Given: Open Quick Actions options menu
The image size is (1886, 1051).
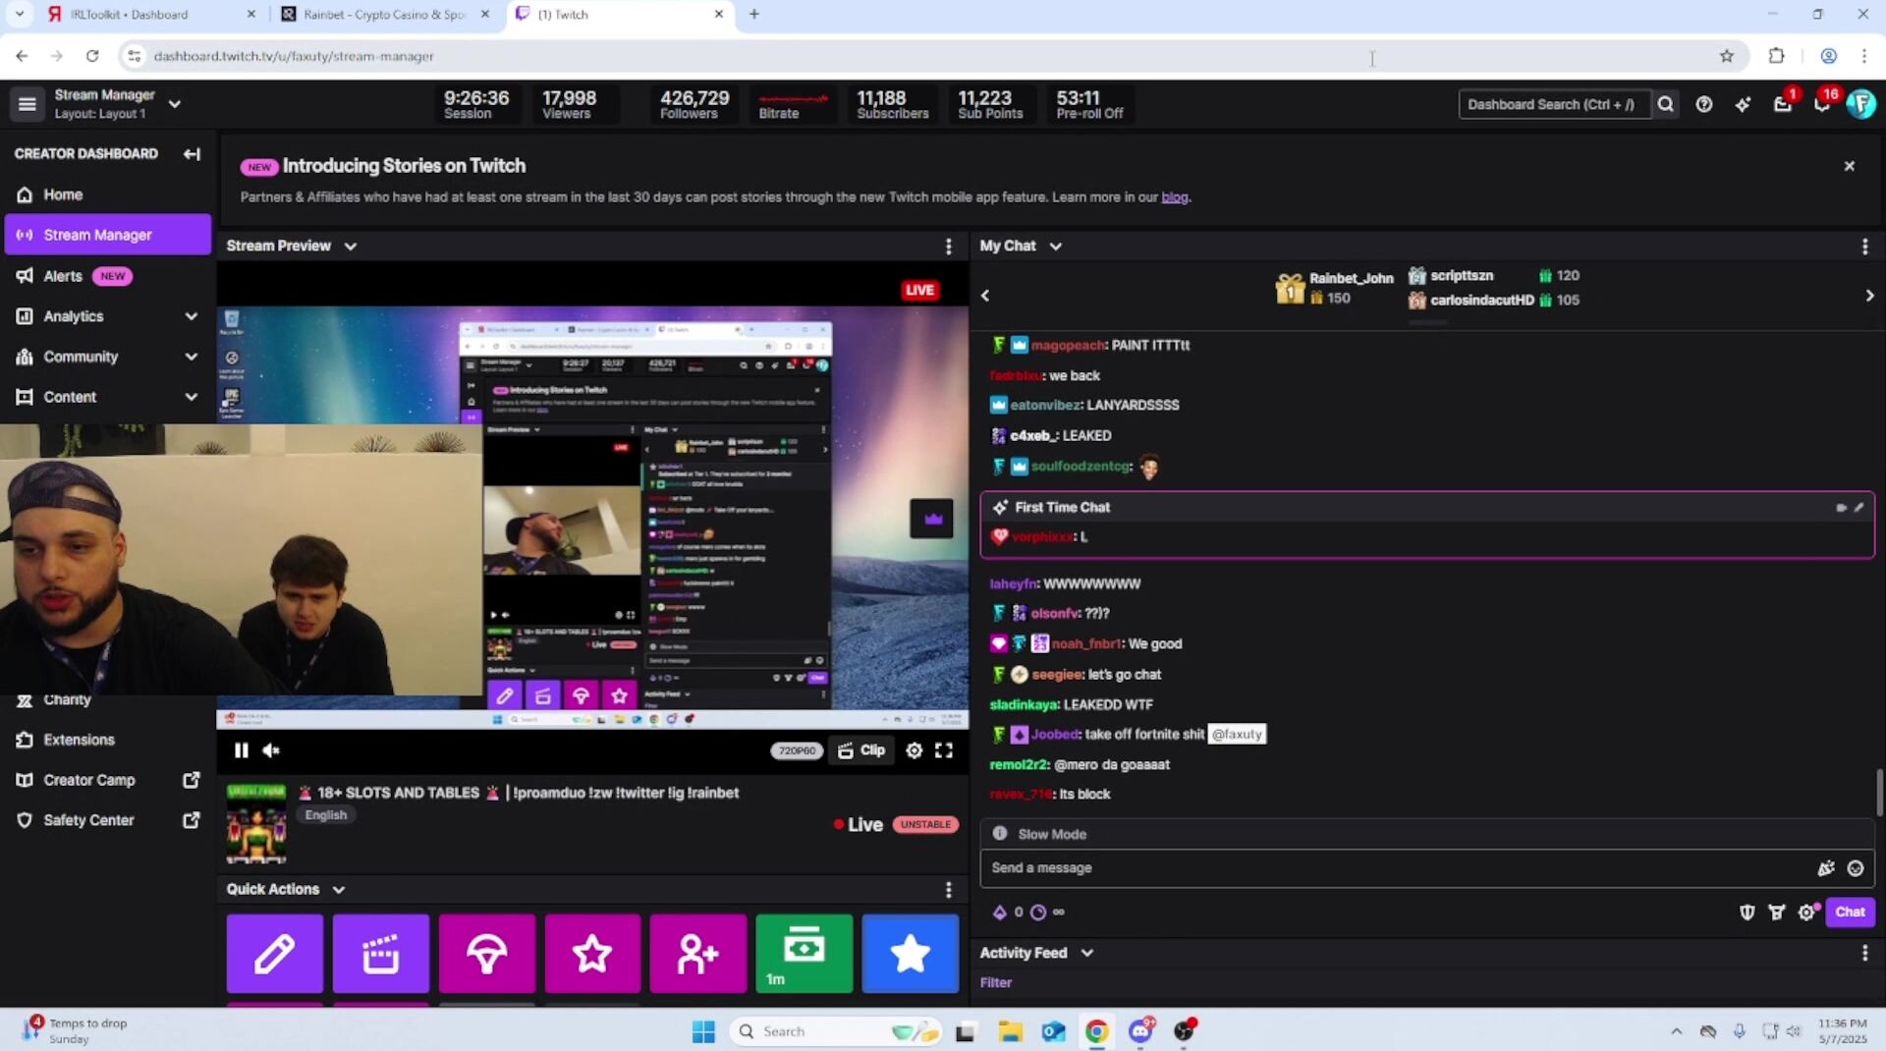Looking at the screenshot, I should tap(948, 890).
